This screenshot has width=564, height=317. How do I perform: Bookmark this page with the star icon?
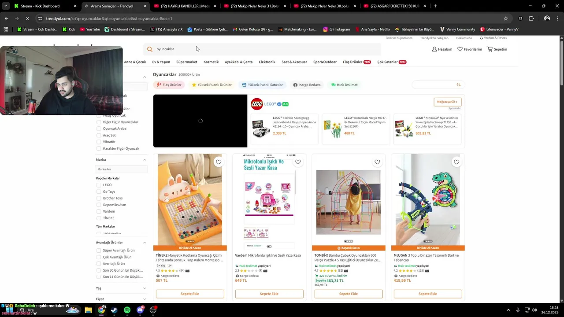[506, 18]
